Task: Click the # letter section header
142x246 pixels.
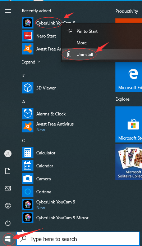Action: click(23, 75)
